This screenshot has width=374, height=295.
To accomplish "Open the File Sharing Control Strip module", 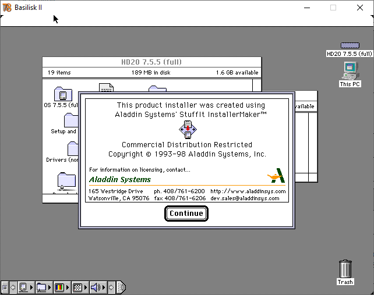I will point(41,287).
